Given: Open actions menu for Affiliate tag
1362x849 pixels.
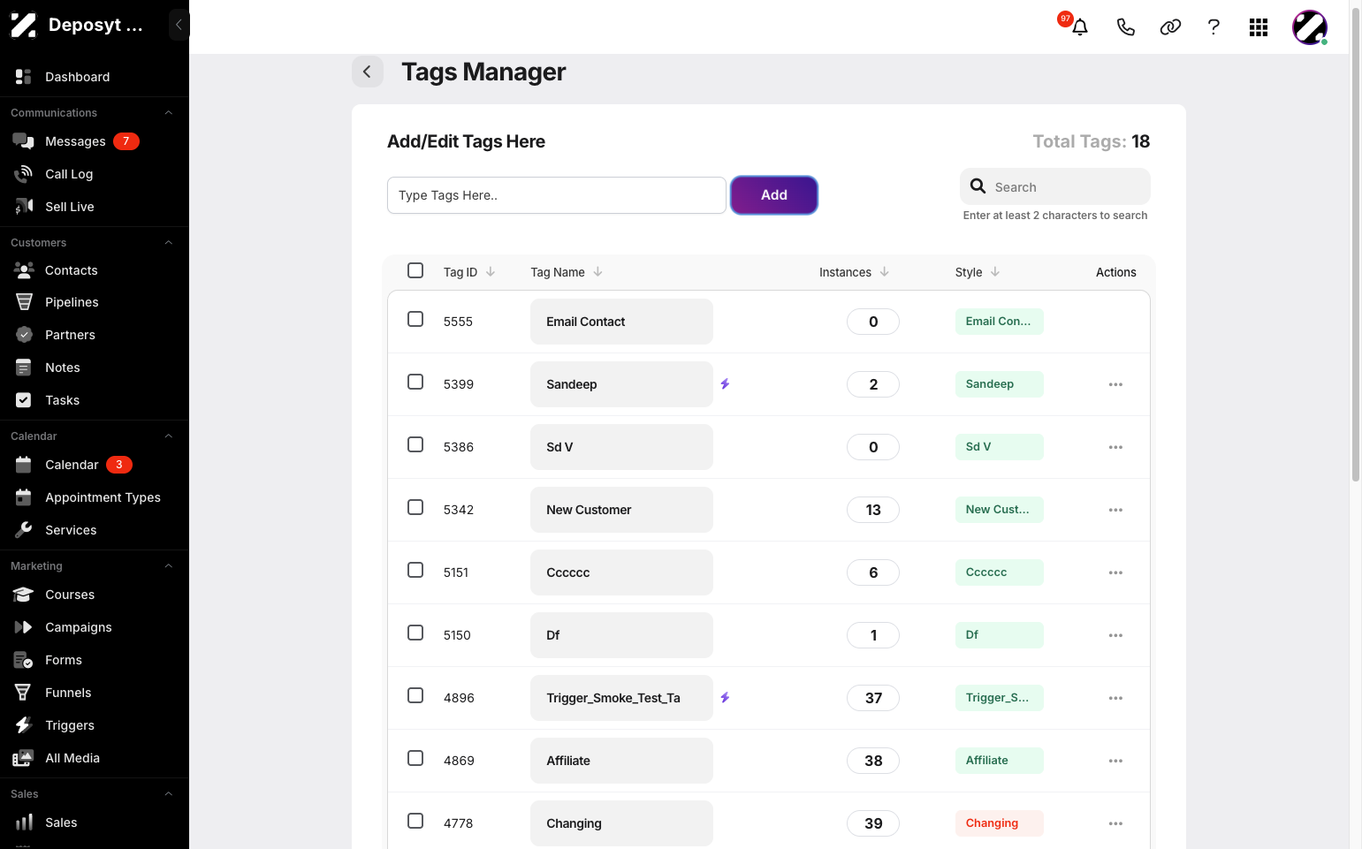Looking at the screenshot, I should coord(1115,761).
